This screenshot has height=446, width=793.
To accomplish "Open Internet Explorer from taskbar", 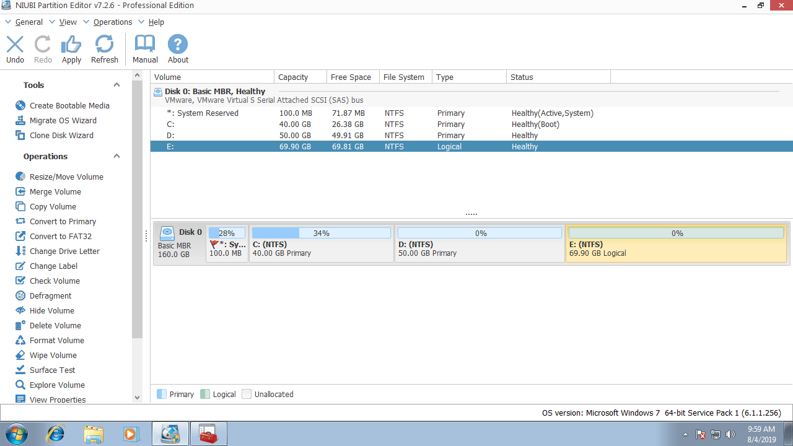I will (x=56, y=434).
